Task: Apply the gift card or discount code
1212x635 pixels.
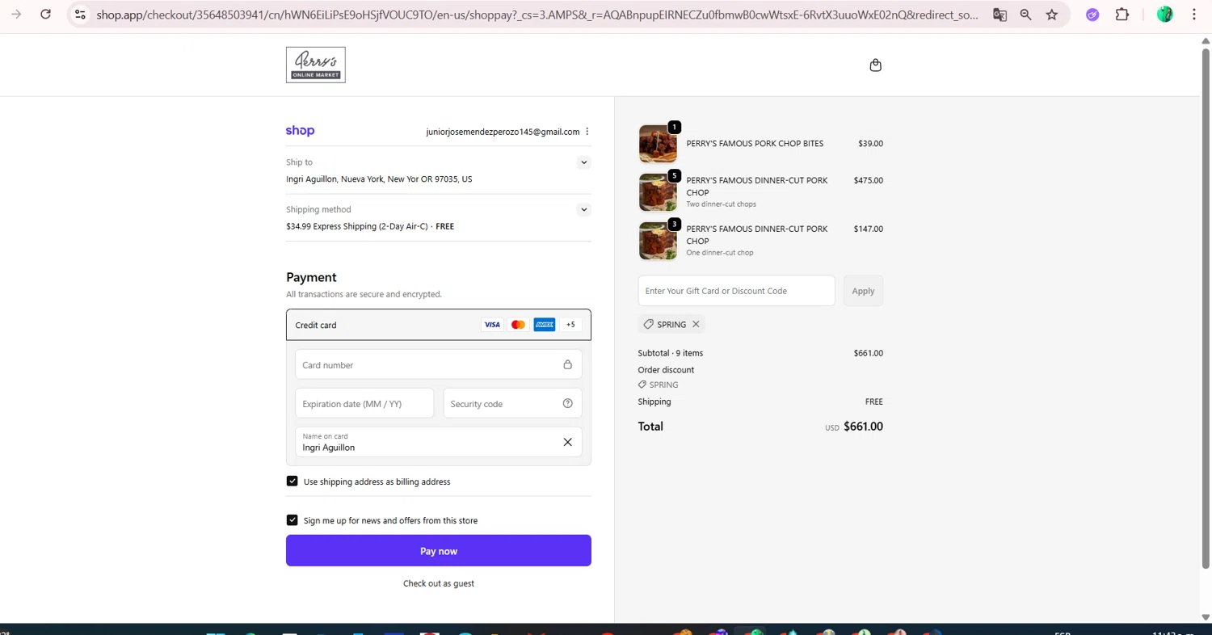Action: click(863, 291)
